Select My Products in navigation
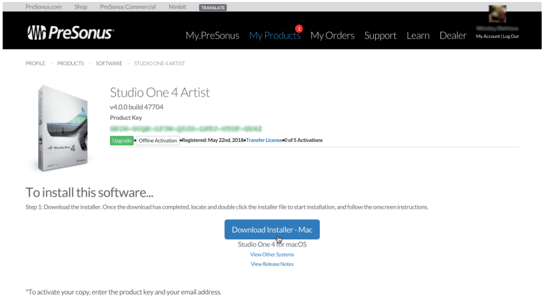The image size is (543, 300). tap(274, 35)
